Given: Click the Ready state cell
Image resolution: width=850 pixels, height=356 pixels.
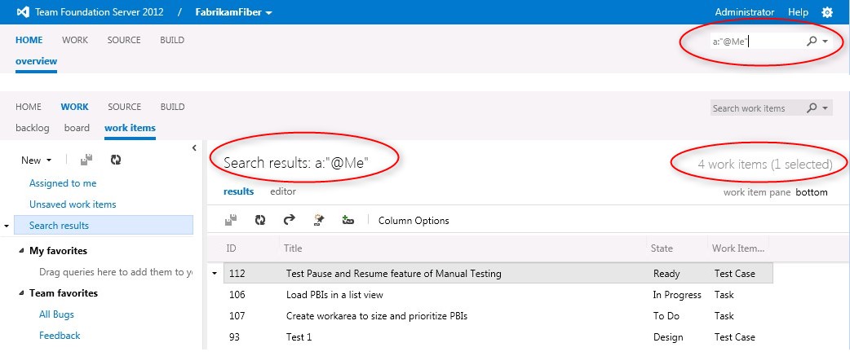Looking at the screenshot, I should pos(666,274).
